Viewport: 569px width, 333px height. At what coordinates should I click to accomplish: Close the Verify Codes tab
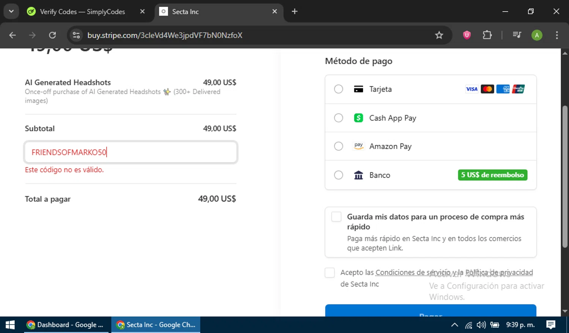click(x=142, y=11)
